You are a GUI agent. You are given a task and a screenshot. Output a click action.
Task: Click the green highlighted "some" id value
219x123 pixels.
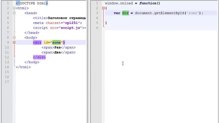[56, 42]
